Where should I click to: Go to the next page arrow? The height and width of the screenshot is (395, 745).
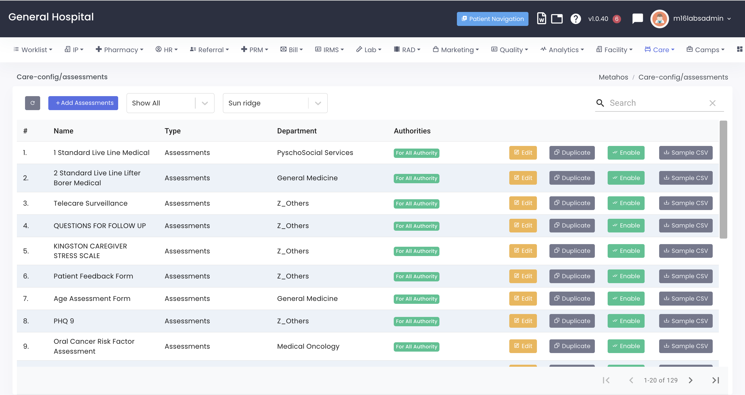(x=691, y=380)
